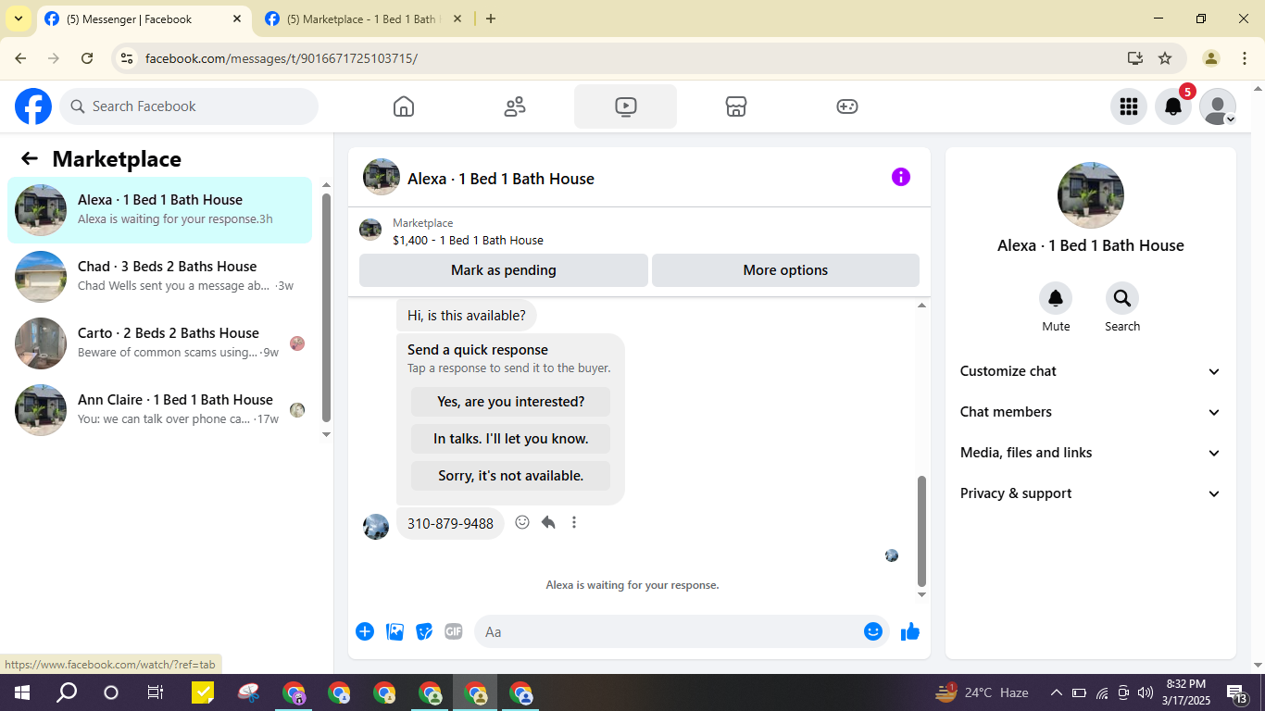1265x711 pixels.
Task: Open Chrome three-dot menu
Action: tap(1245, 58)
